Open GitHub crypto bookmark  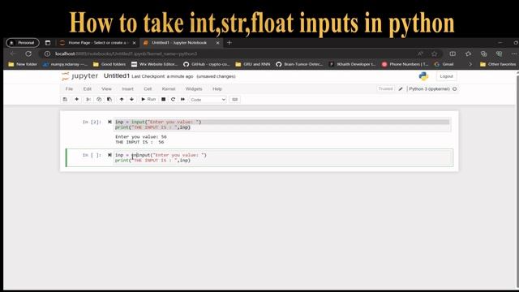click(x=206, y=64)
